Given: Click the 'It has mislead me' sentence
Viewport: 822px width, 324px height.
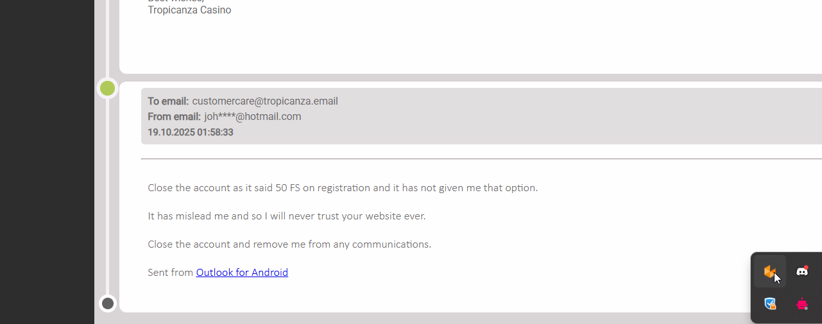Looking at the screenshot, I should coord(286,216).
